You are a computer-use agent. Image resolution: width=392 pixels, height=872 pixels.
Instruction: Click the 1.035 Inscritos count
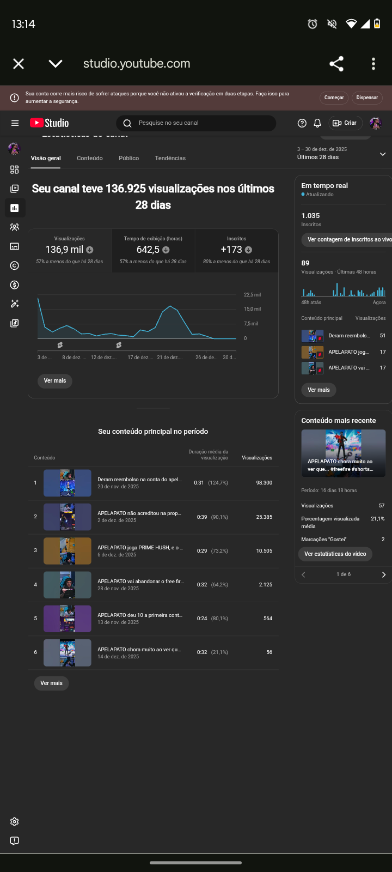(311, 216)
